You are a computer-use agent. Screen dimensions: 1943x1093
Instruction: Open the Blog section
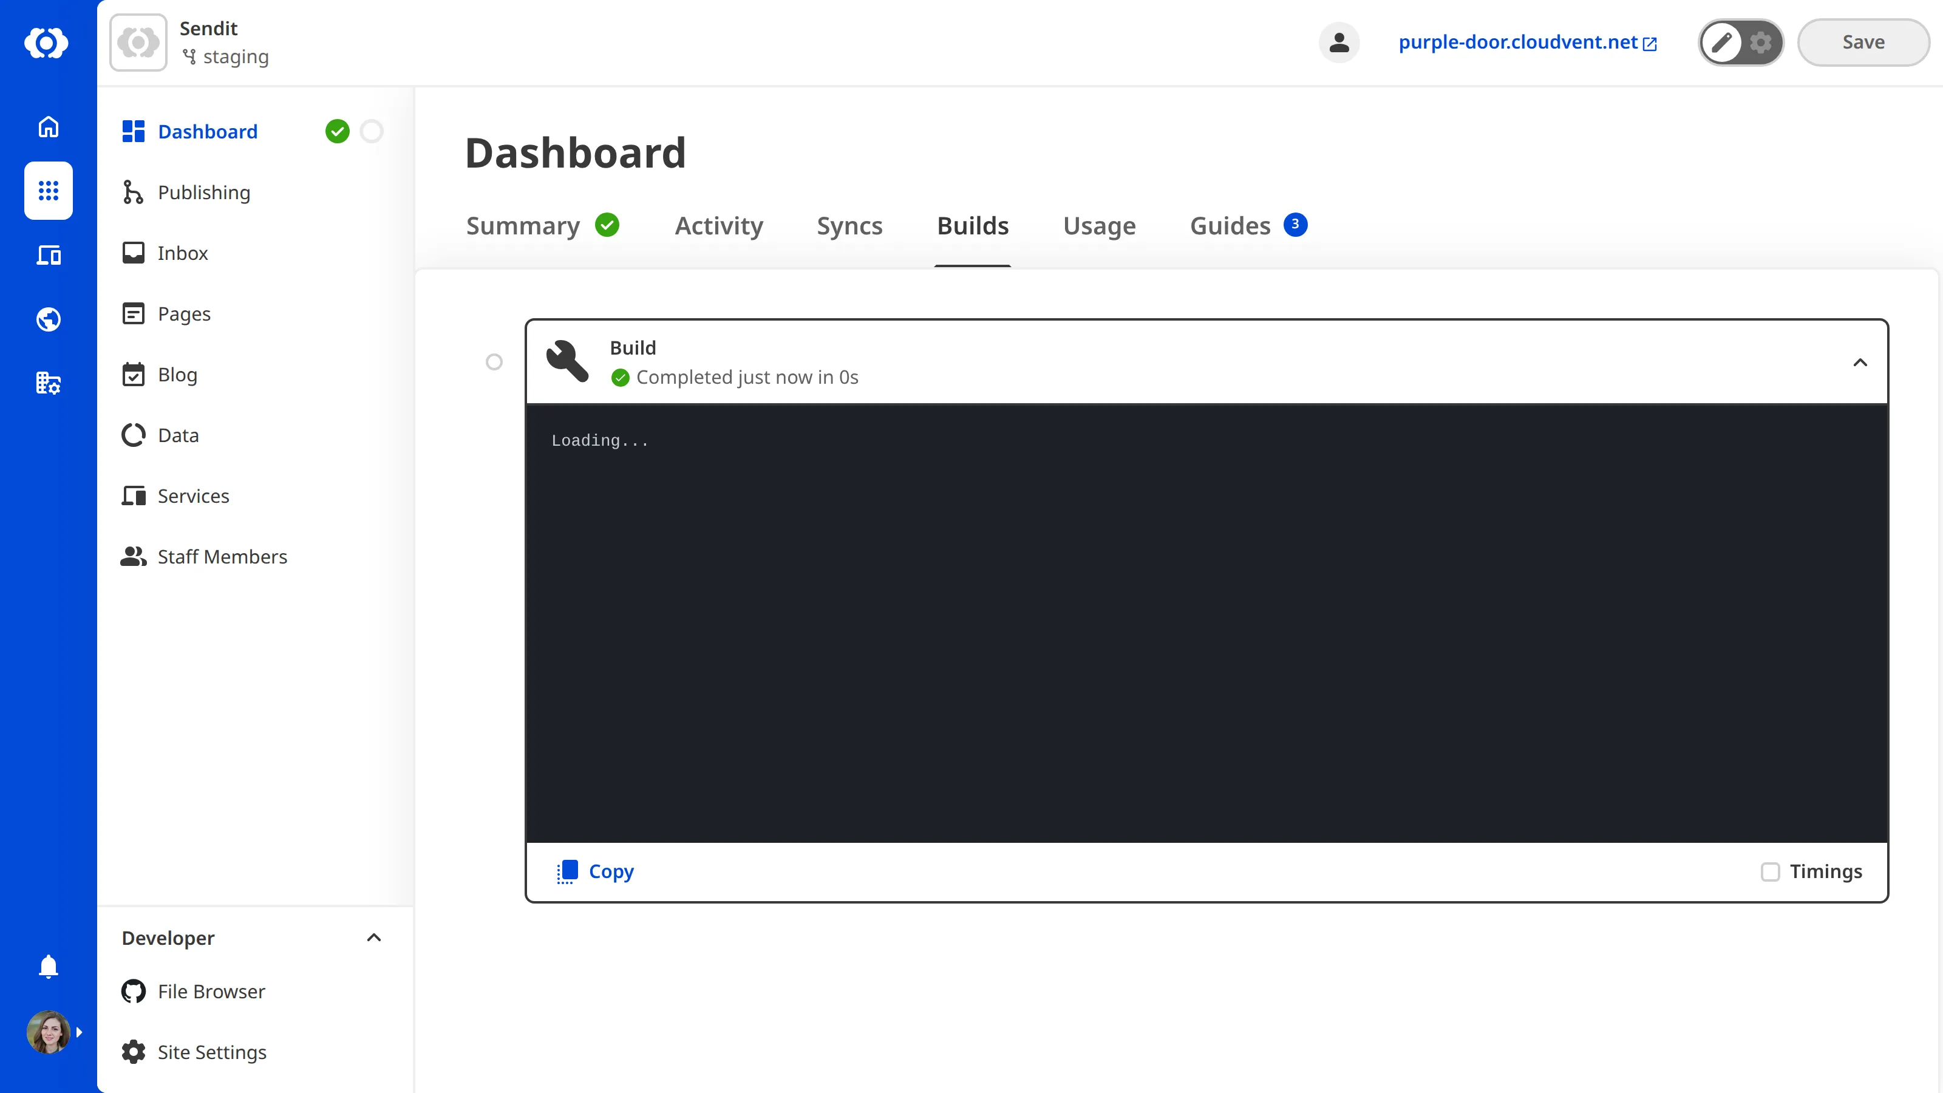pos(177,374)
